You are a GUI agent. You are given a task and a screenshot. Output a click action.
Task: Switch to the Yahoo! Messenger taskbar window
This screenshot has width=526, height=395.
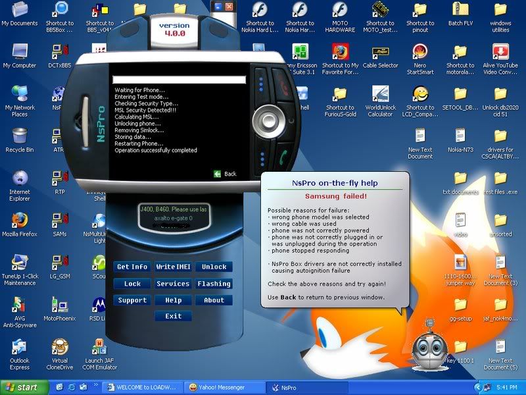pos(224,388)
